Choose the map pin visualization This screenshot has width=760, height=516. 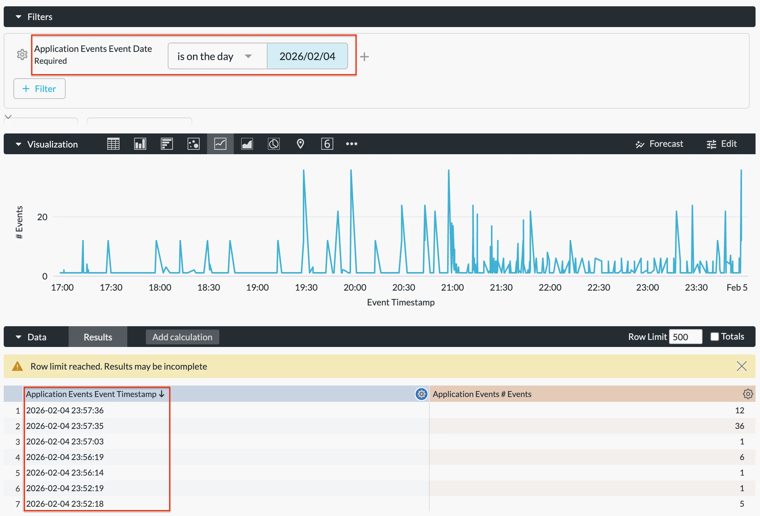(x=300, y=144)
